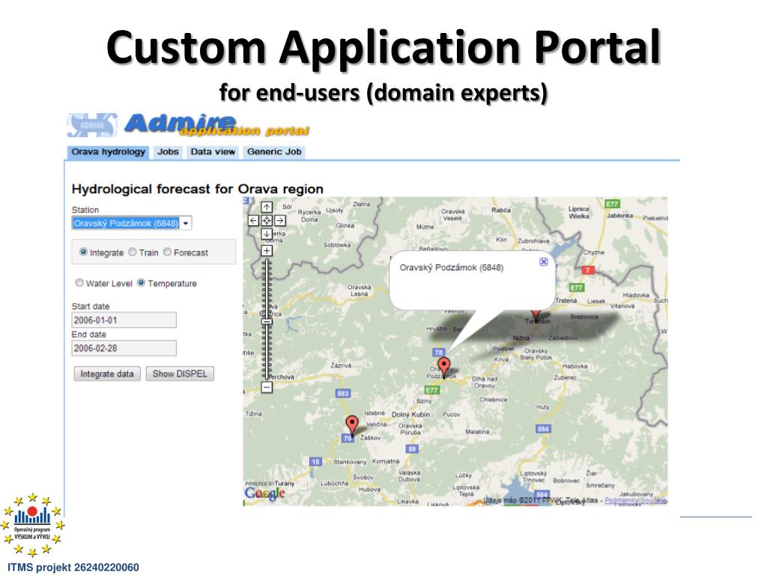Screen dimensions: 767x575
Task: Pan the map up with arrow button
Action: coord(267,207)
